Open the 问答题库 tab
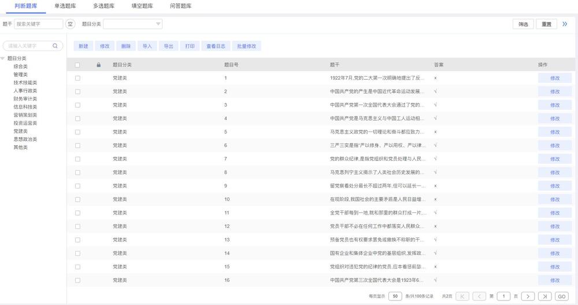Image resolution: width=578 pixels, height=305 pixels. pyautogui.click(x=180, y=6)
